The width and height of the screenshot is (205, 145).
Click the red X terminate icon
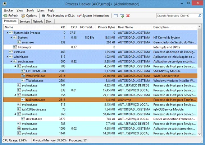[x=128, y=16]
